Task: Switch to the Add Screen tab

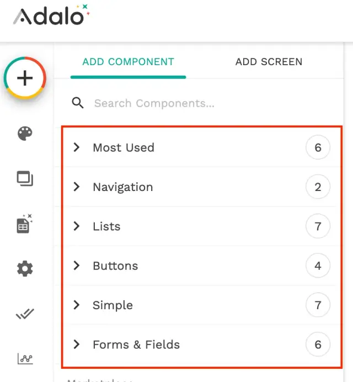Action: (269, 62)
